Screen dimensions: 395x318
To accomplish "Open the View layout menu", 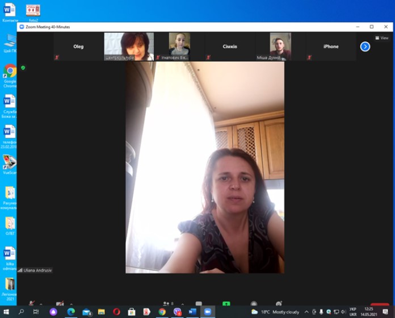I will point(381,38).
